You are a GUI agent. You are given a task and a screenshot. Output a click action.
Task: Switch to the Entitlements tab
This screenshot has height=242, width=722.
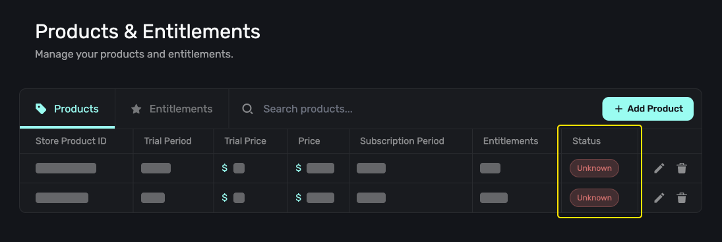[171, 109]
